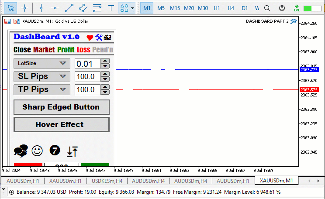Switch to XAUUSDm,M1 chart tab

[276, 181]
